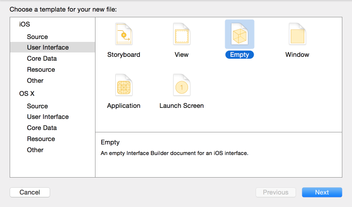Pick the Window template icon
This screenshot has width=352, height=207.
297,35
